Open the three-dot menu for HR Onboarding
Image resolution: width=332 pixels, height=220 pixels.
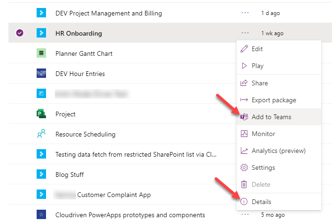pos(245,33)
